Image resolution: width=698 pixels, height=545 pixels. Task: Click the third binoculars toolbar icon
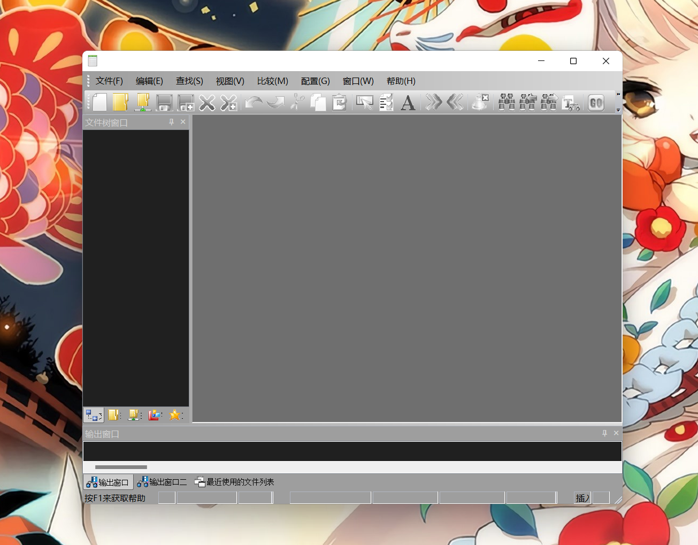click(549, 102)
